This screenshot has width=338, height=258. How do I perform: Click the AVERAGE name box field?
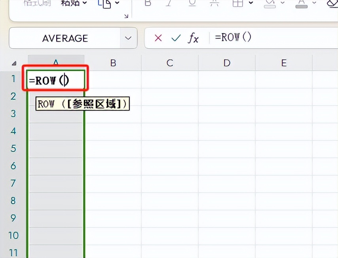pos(65,38)
